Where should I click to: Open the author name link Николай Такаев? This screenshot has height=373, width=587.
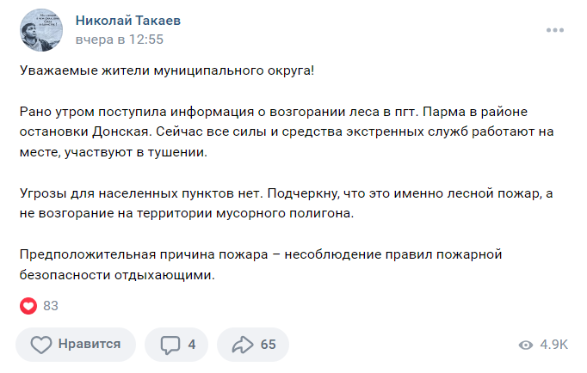[x=128, y=21]
